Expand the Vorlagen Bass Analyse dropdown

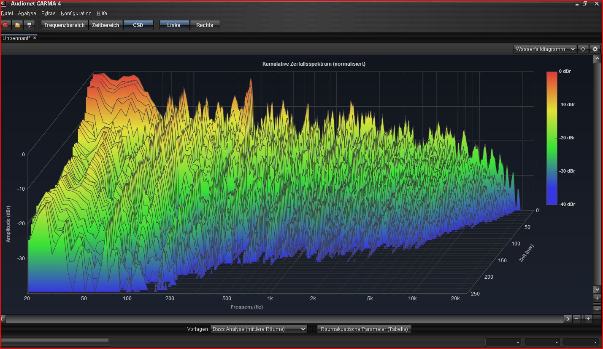point(258,329)
